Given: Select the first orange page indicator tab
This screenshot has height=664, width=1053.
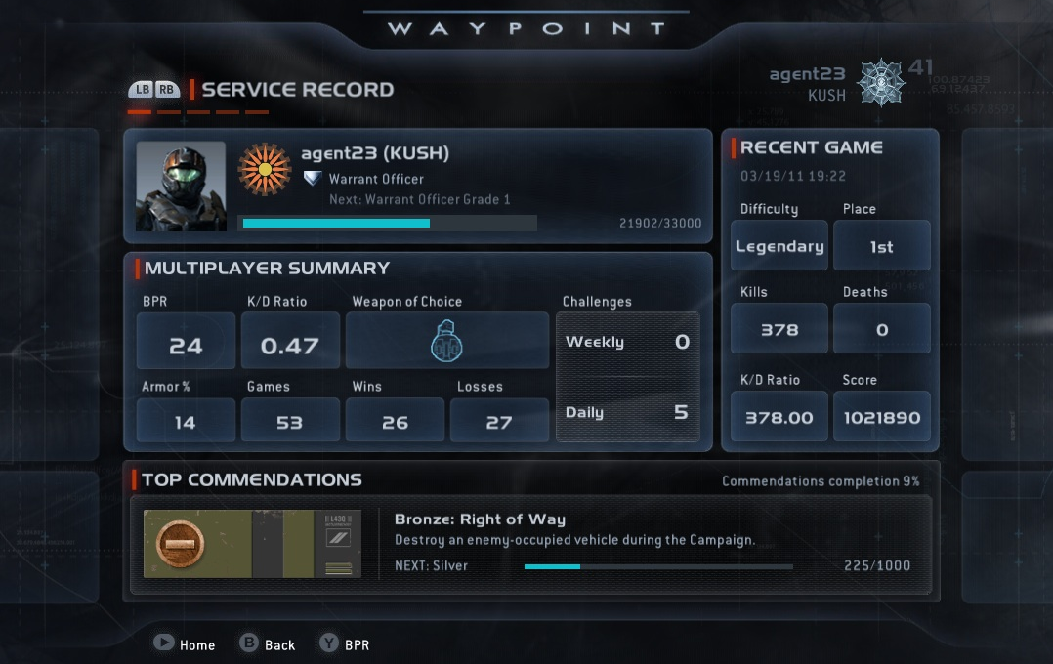Looking at the screenshot, I should (x=139, y=112).
